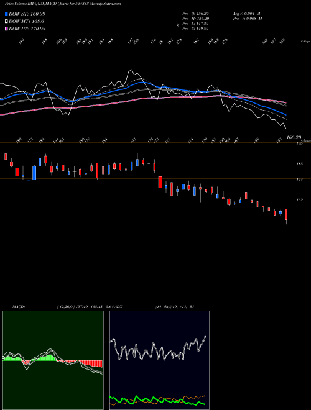Select the 'DOW ST: 160.99' label

(x=27, y=14)
